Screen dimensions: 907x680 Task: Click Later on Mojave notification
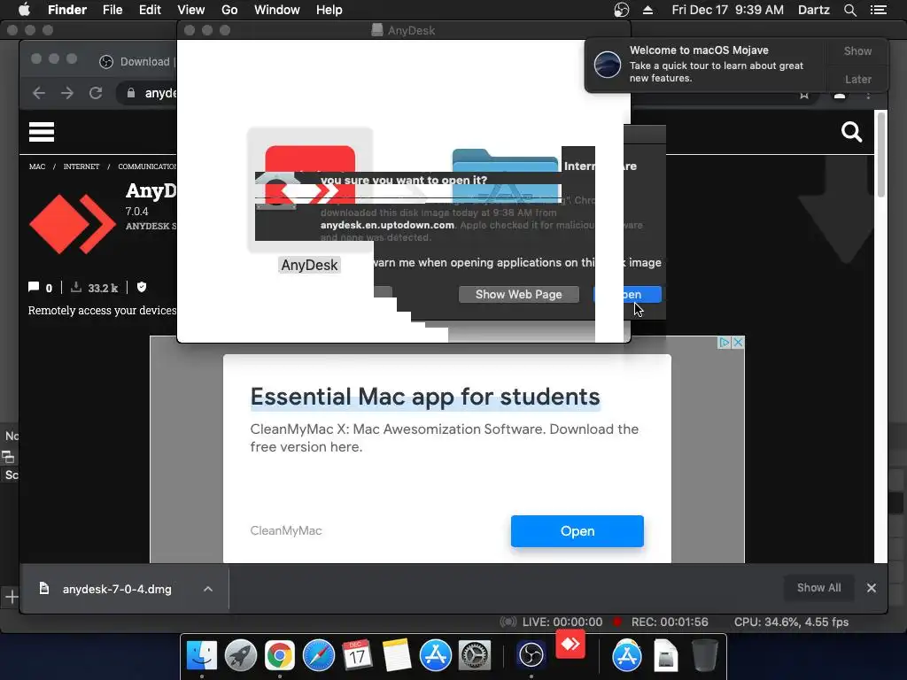click(857, 79)
